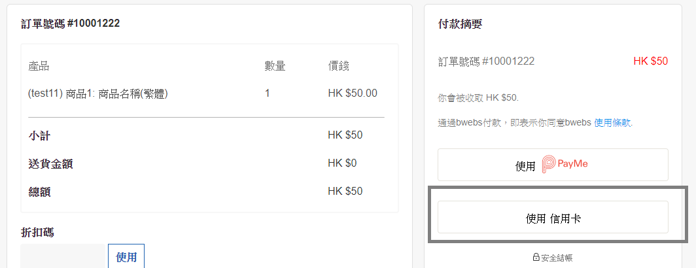
Task: Apply the discount code with 使用 button
Action: tap(126, 257)
